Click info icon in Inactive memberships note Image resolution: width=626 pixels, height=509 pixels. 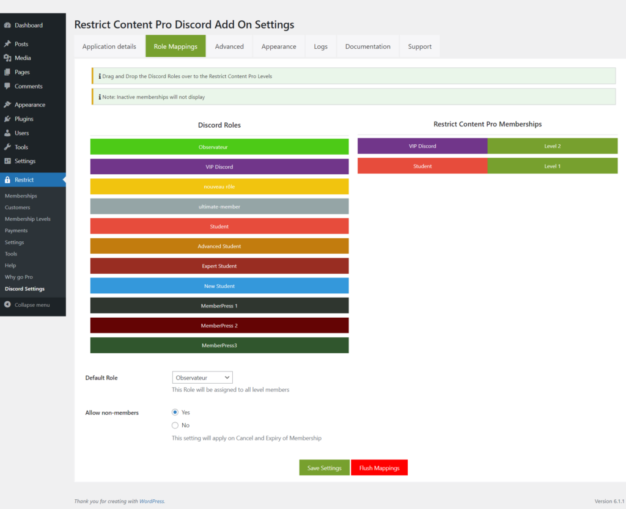(100, 97)
